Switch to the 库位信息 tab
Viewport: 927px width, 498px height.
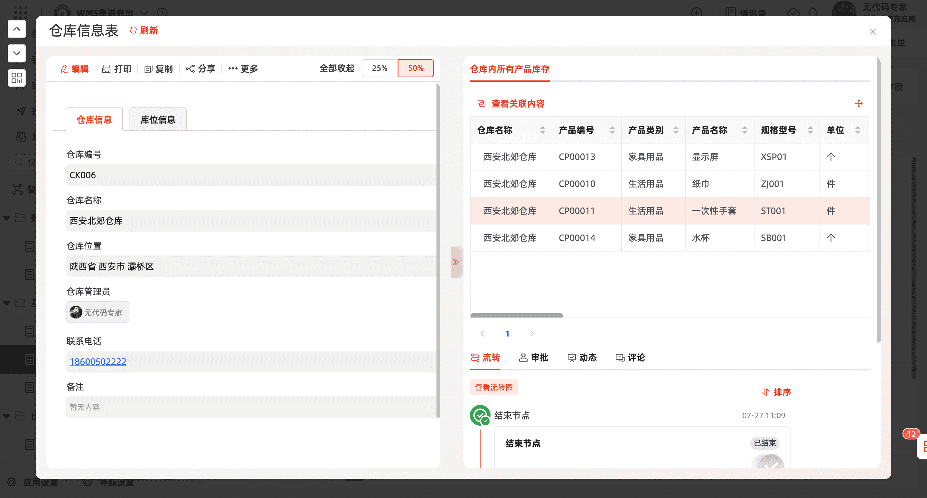[158, 120]
